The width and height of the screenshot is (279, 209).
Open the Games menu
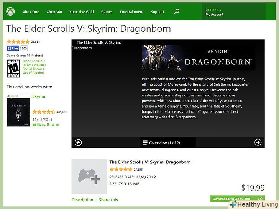point(107,12)
